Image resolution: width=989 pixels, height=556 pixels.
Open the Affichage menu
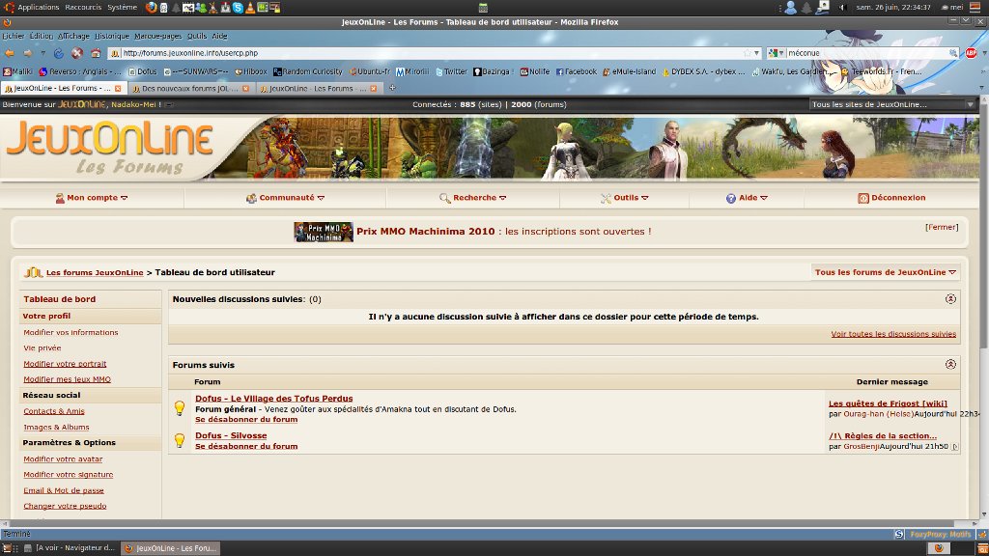[x=73, y=36]
